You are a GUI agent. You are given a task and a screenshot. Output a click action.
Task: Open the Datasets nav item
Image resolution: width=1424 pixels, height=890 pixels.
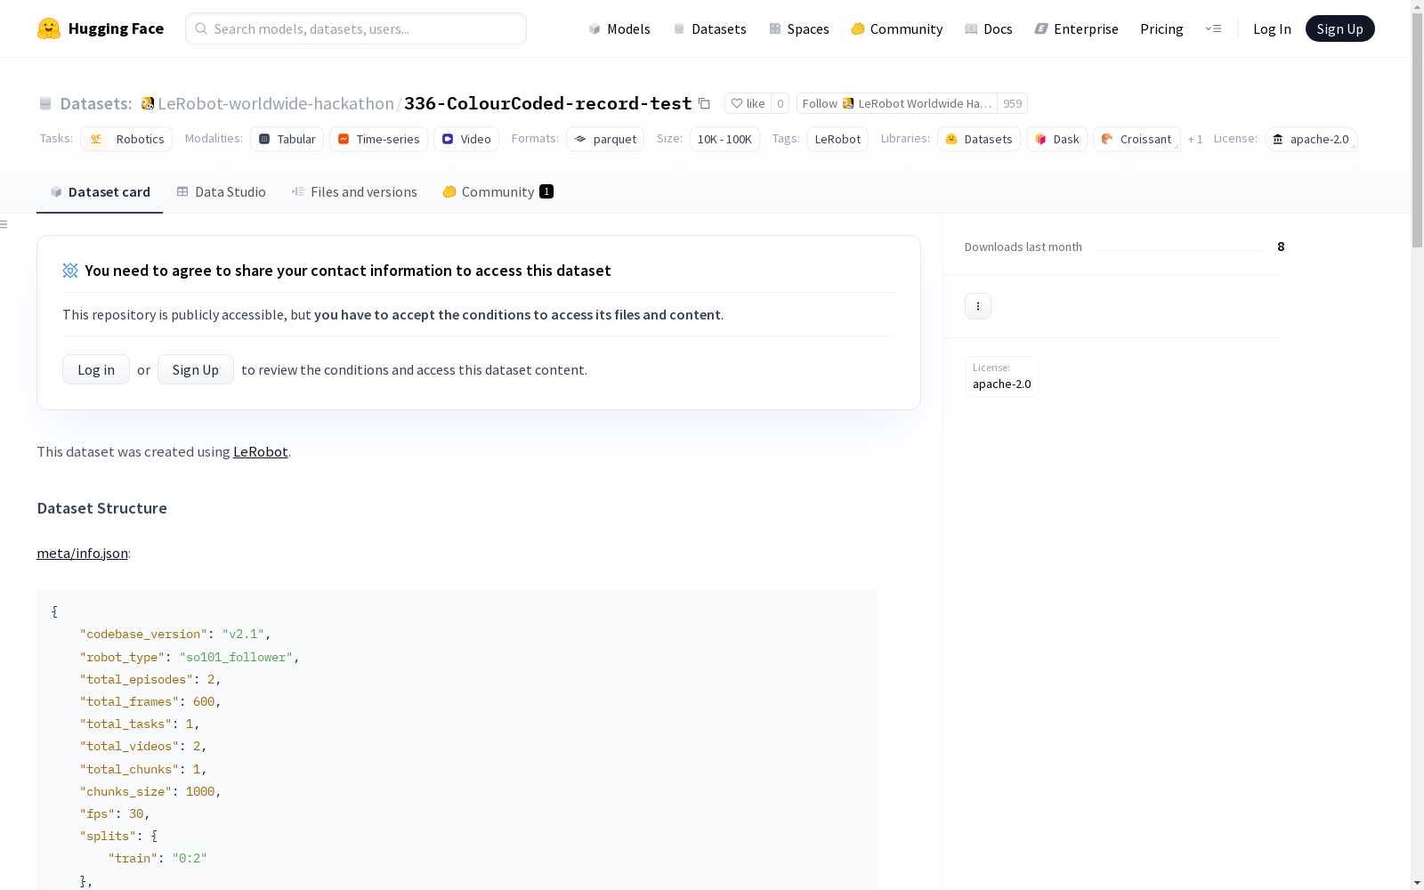[x=709, y=28]
